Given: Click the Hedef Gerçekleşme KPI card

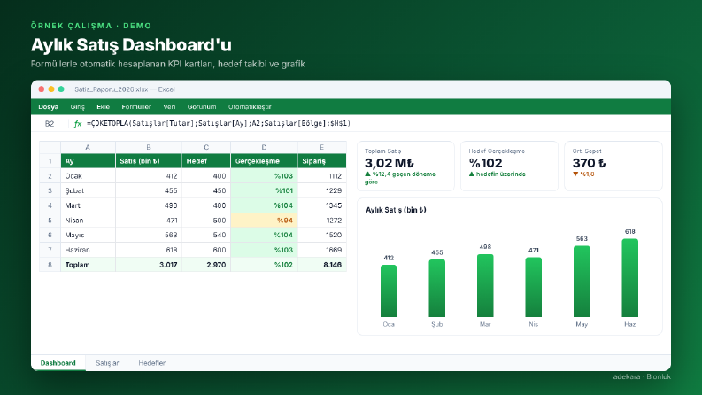Looking at the screenshot, I should (510, 167).
